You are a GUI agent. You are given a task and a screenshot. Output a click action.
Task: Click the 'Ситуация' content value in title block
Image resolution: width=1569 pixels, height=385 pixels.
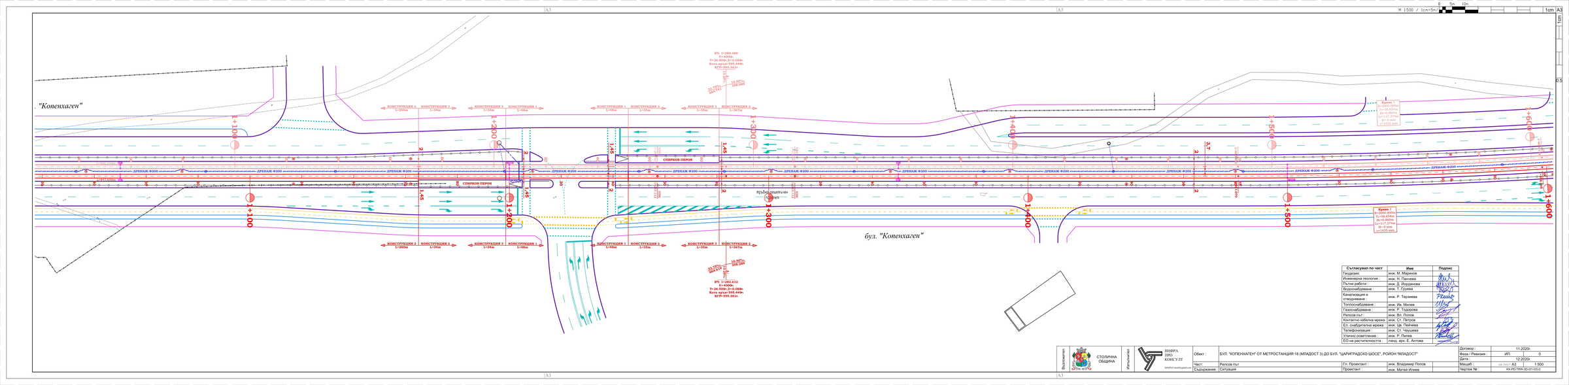(1228, 369)
